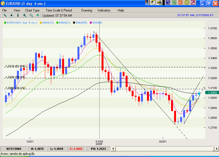Click the '1.3200 (50.0%)' Fibonacci level label
The height and width of the screenshot is (157, 219).
(15, 77)
